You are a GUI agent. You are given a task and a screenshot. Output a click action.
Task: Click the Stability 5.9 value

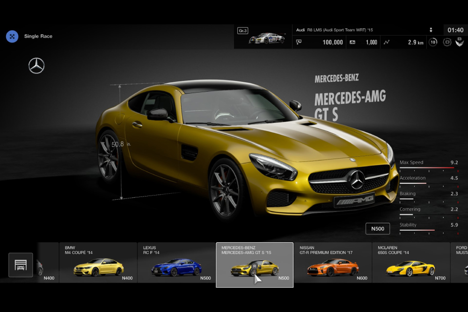(x=454, y=225)
